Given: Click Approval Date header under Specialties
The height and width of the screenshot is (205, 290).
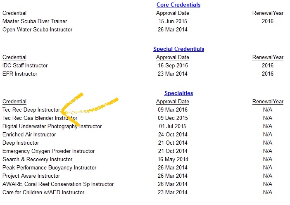Looking at the screenshot, I should coord(173,102).
